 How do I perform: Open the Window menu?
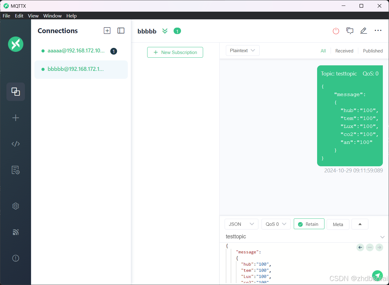[53, 16]
